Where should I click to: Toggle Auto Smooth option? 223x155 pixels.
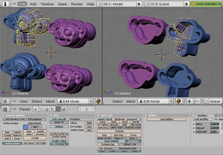coord(59,120)
